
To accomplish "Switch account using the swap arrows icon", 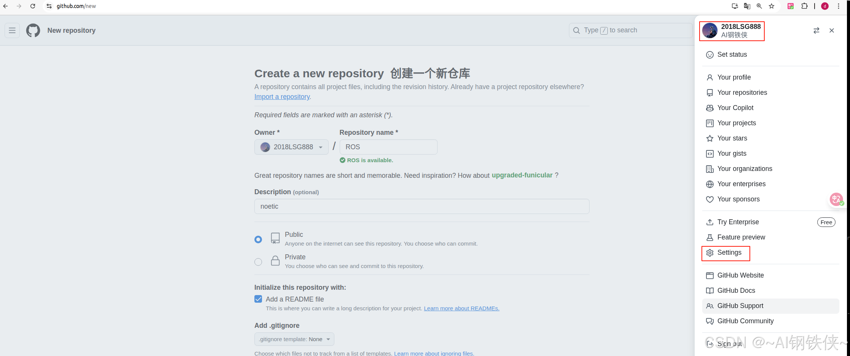I will click(x=816, y=30).
